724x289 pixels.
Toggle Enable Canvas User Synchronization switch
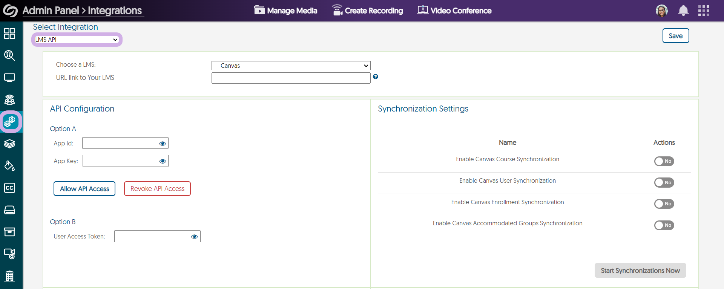(664, 183)
